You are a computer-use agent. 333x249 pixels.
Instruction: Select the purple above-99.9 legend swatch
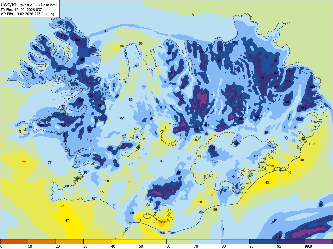tap(319, 242)
